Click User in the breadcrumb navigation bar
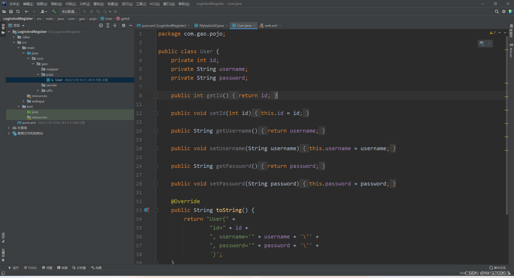514x278 pixels. (108, 18)
